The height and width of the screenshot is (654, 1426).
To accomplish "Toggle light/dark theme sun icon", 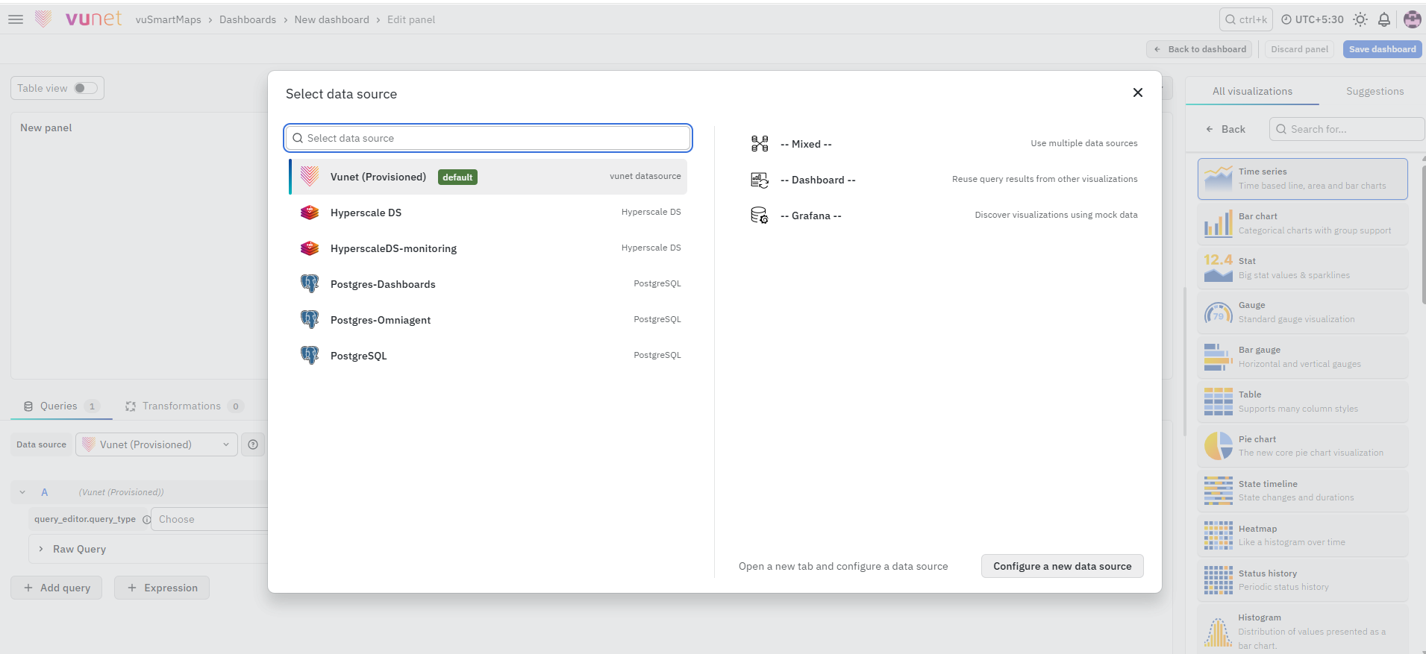I will pos(1360,19).
